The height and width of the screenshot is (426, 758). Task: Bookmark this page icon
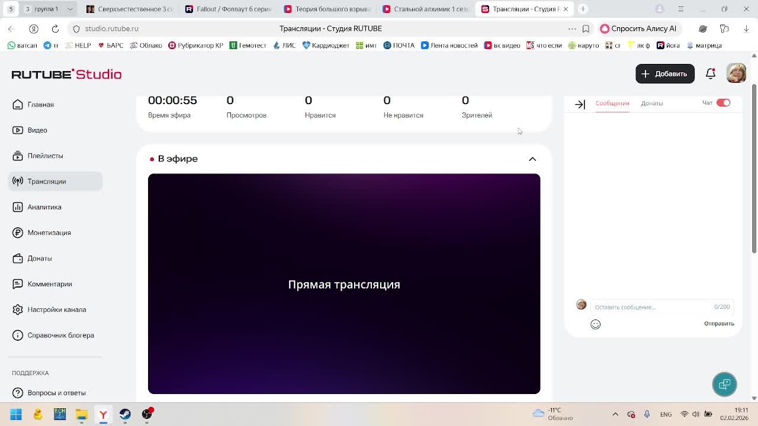click(586, 28)
